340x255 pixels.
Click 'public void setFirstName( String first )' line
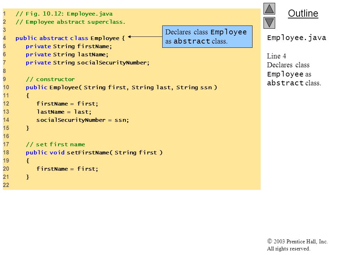point(94,153)
